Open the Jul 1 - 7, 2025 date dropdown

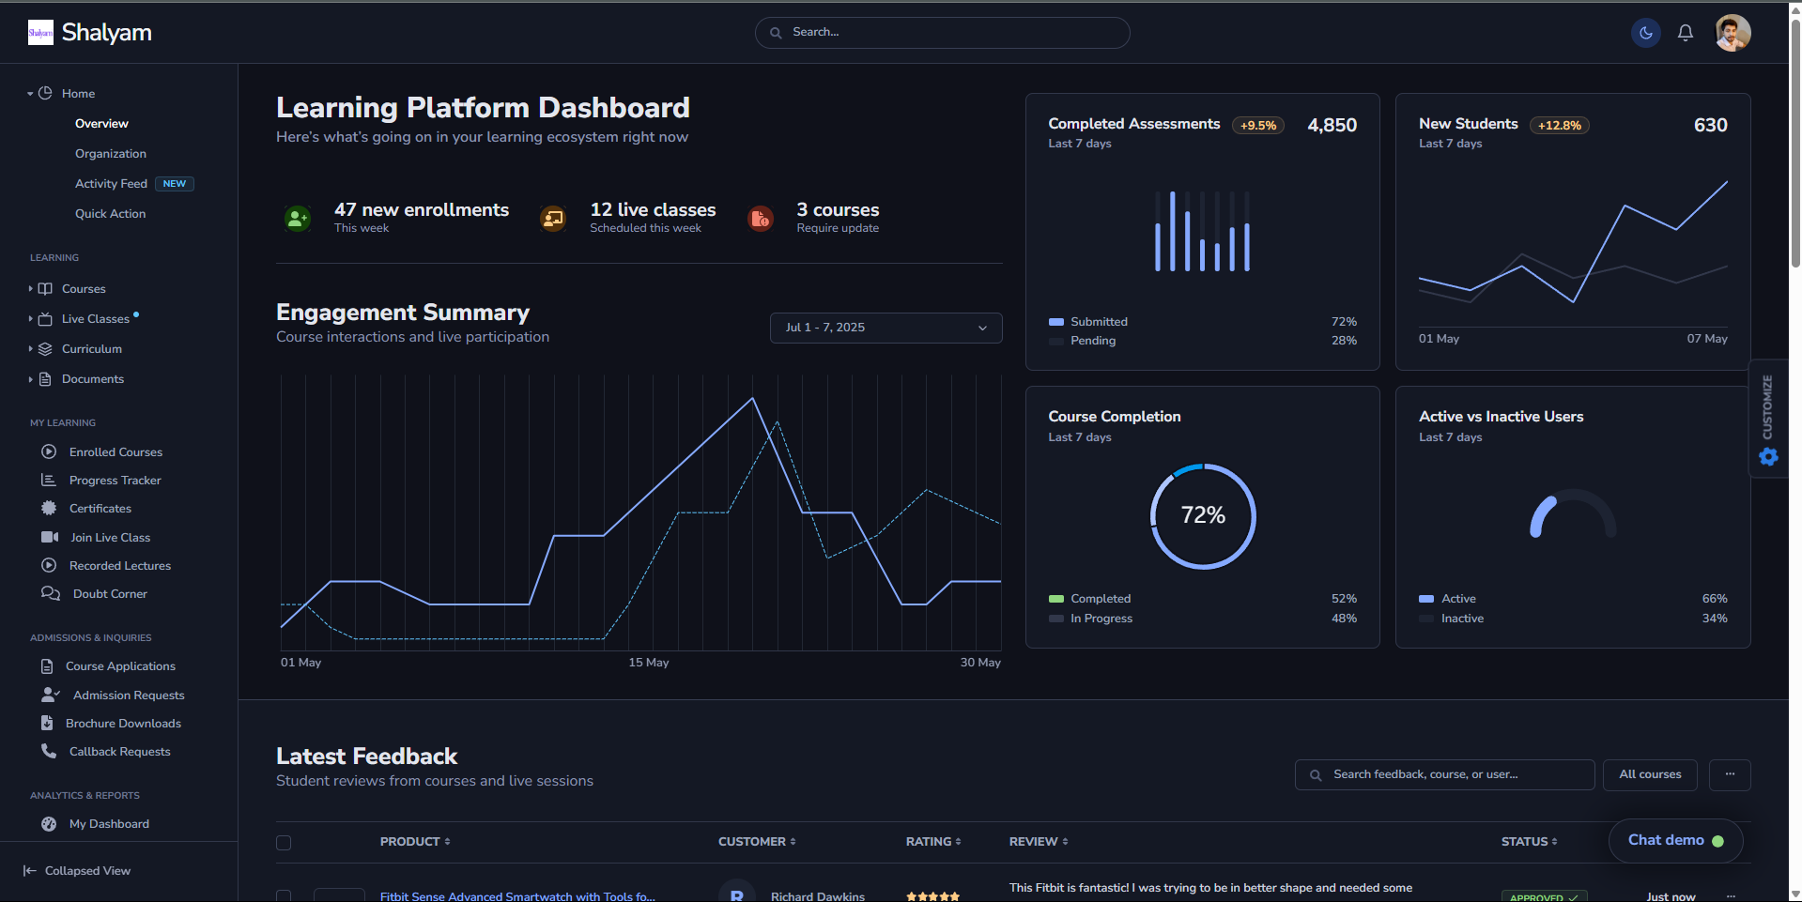[886, 328]
